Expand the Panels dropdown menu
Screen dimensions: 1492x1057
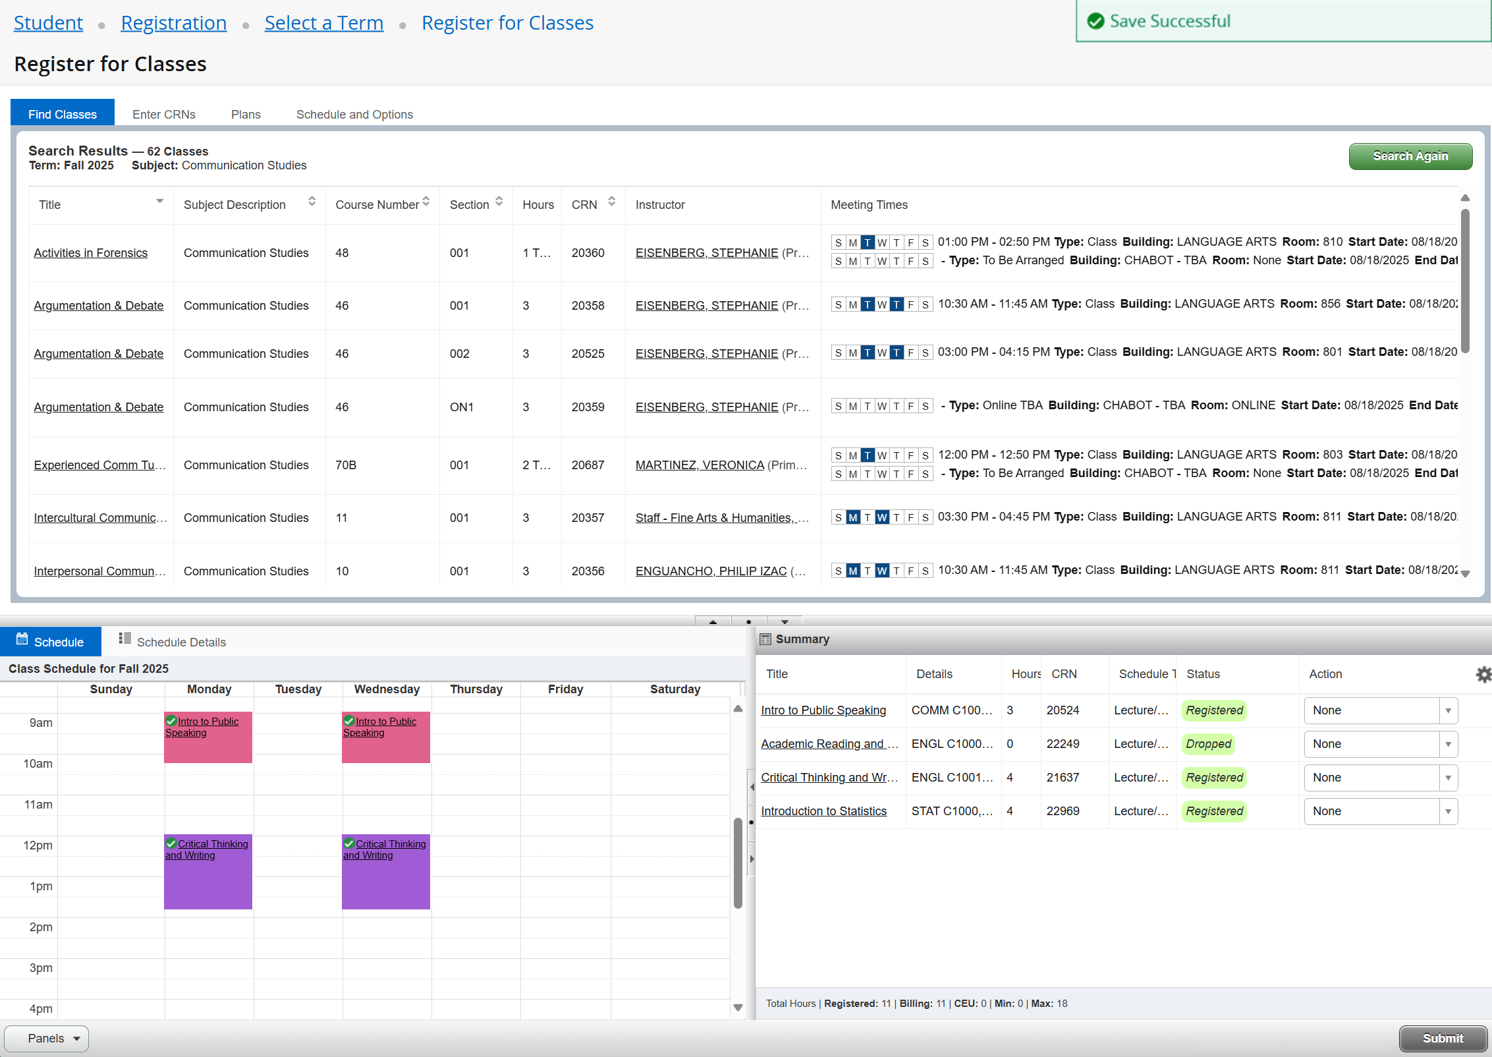[47, 1039]
